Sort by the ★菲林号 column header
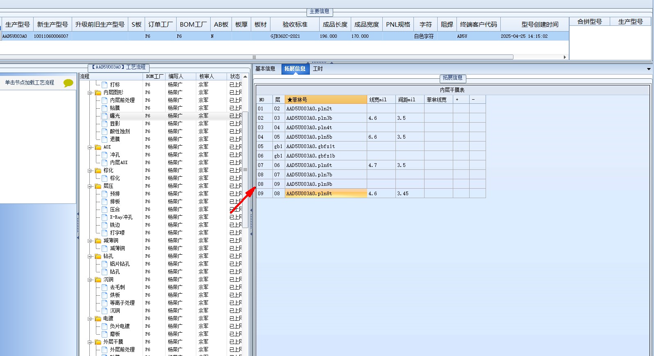654x356 pixels. tap(326, 100)
